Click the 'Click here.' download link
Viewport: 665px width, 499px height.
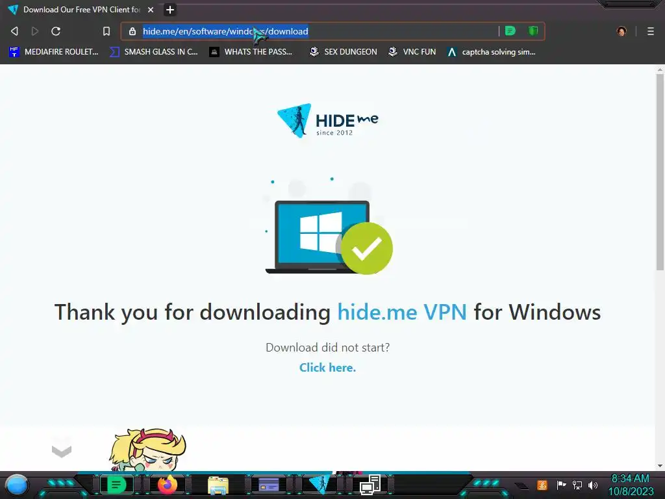pos(327,368)
